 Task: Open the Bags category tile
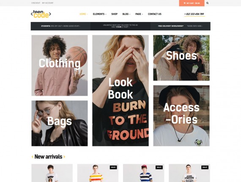pyautogui.click(x=60, y=124)
